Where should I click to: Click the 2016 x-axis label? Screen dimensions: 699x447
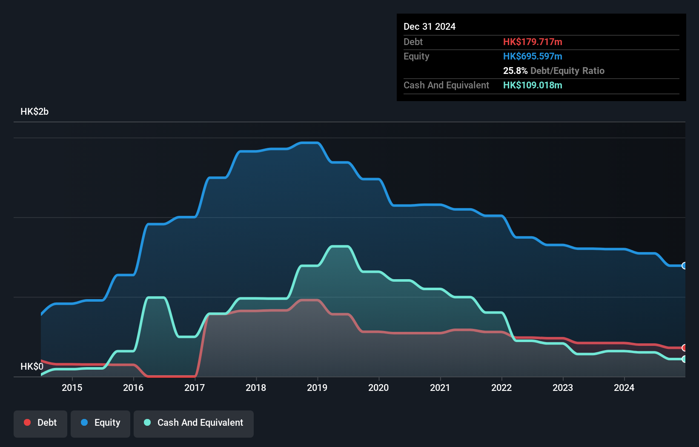point(133,388)
